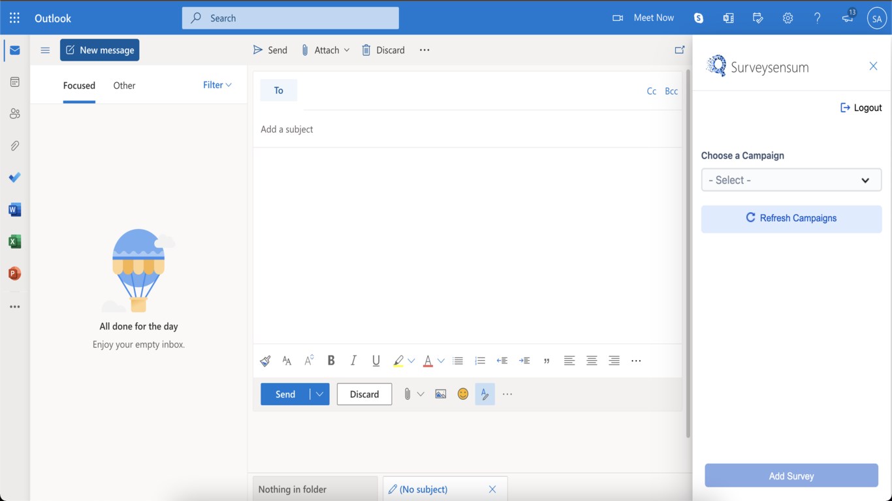Open the Calendar icon in left rail
This screenshot has height=501, width=892.
pyautogui.click(x=14, y=82)
